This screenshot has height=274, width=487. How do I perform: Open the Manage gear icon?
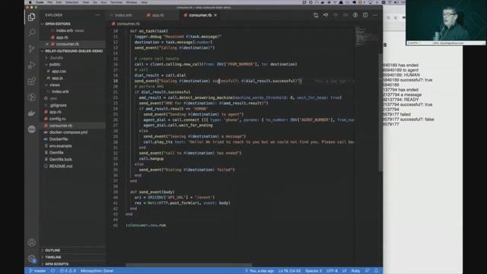(x=31, y=259)
